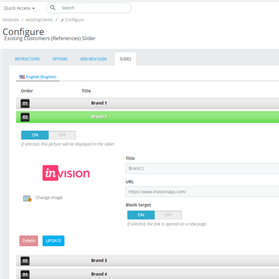Set Blank target to OFF
Screen dimensions: 279x279
click(168, 215)
